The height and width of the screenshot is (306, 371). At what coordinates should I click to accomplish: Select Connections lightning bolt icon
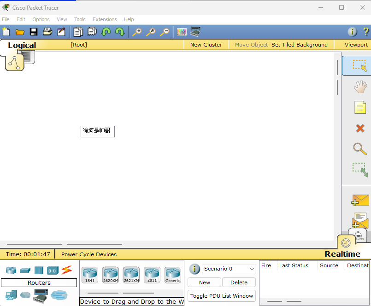pos(66,270)
